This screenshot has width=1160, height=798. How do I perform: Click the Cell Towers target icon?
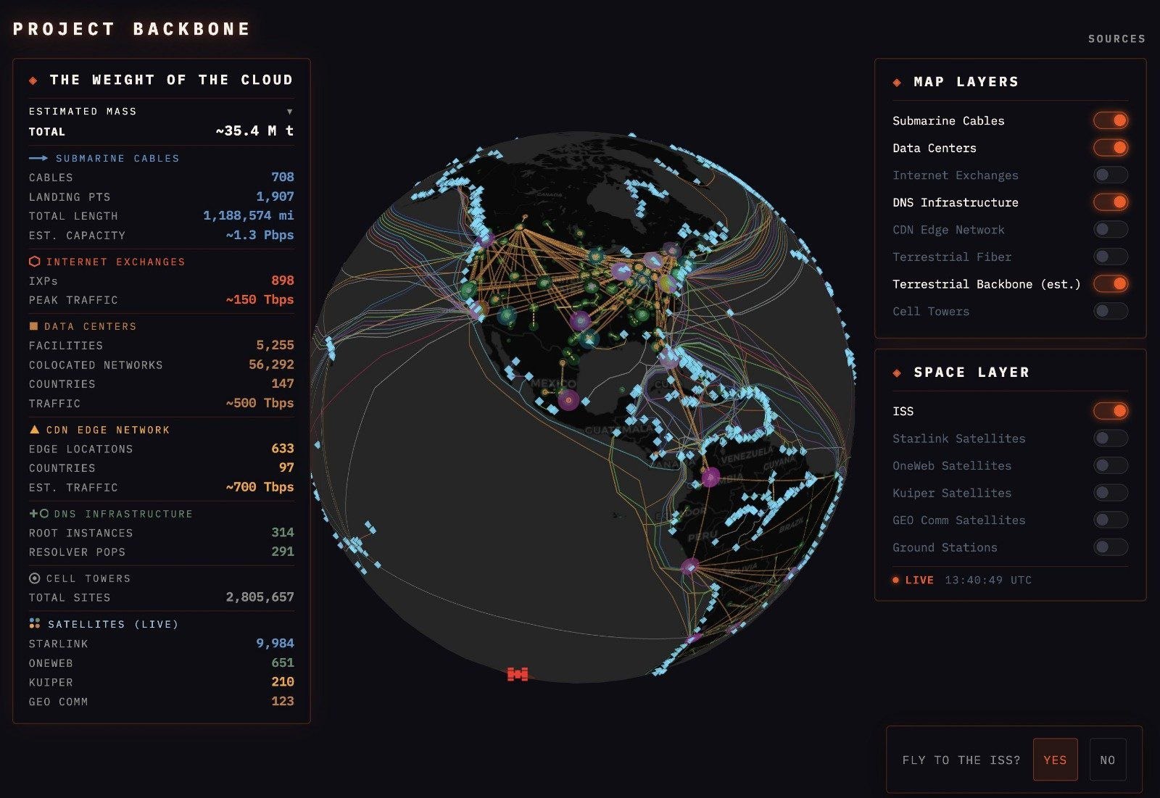(x=34, y=578)
